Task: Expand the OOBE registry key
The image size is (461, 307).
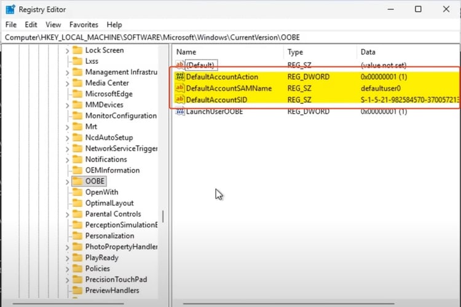Action: [67, 181]
